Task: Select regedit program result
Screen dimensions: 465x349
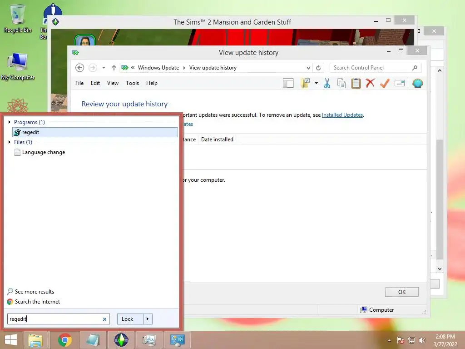Action: [x=95, y=132]
